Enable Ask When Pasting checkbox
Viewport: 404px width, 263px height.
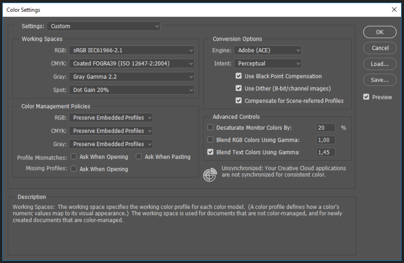(139, 157)
